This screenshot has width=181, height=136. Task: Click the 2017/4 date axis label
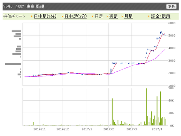[x=157, y=129]
